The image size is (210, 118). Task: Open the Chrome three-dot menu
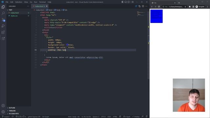[208, 7]
